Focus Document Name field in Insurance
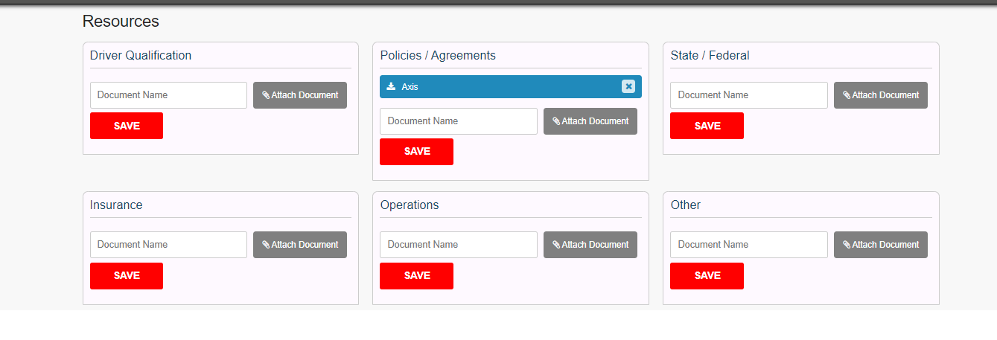997x340 pixels. pyautogui.click(x=168, y=245)
